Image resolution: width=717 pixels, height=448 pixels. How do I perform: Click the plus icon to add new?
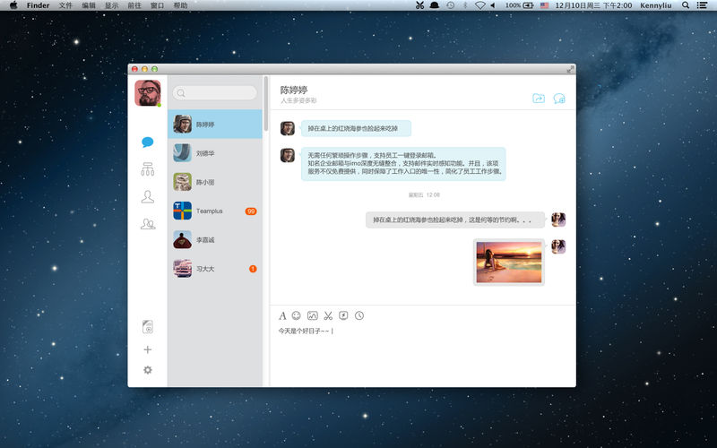147,349
